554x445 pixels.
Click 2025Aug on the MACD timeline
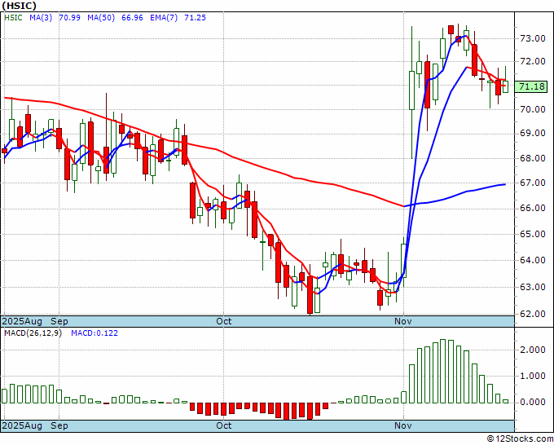pos(22,425)
